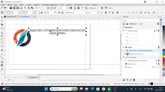Collapse the Страница 1 tree node
Viewport: 165px width, 92px height.
[x=124, y=27]
